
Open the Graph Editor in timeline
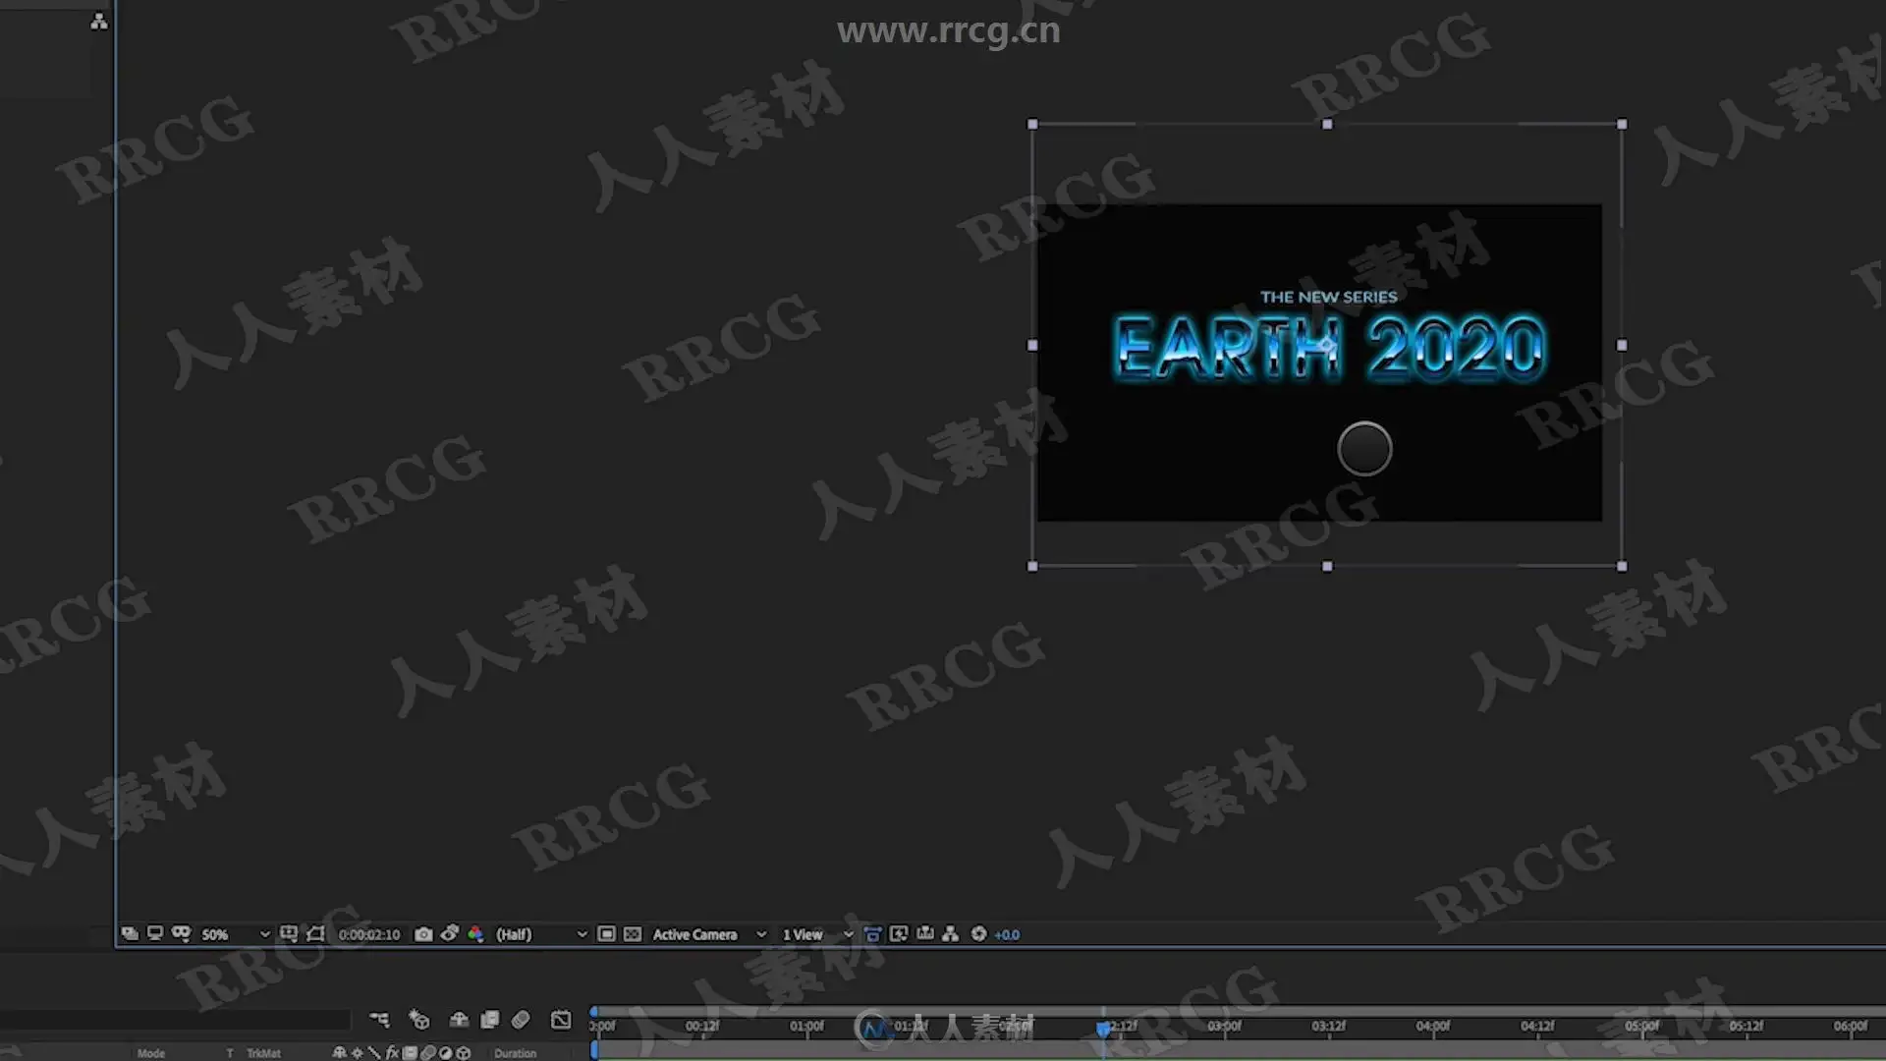click(561, 1020)
